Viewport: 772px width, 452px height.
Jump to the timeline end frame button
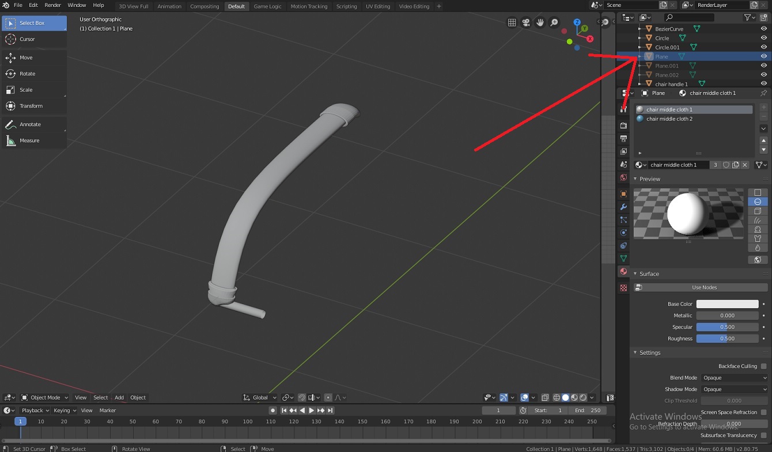(331, 411)
